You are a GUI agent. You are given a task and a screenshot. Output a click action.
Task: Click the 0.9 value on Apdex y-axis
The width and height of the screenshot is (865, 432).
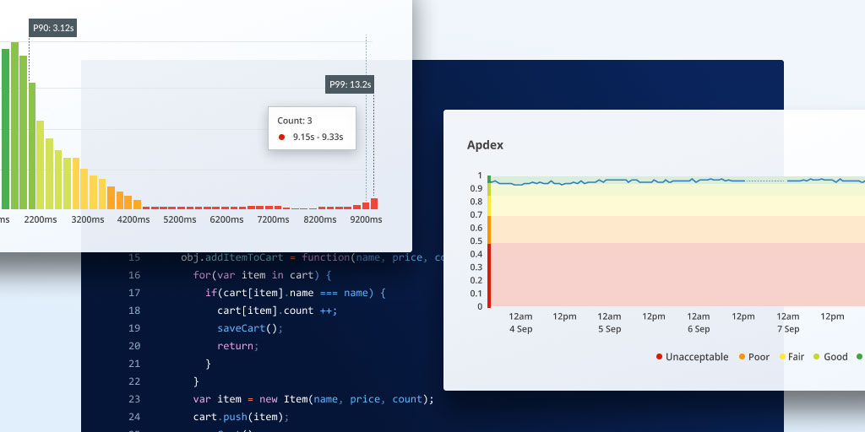[x=476, y=188]
